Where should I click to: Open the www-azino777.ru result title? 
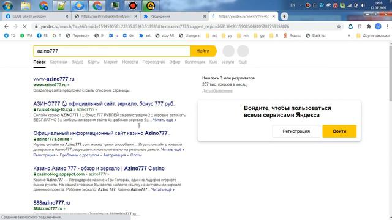tap(54, 79)
